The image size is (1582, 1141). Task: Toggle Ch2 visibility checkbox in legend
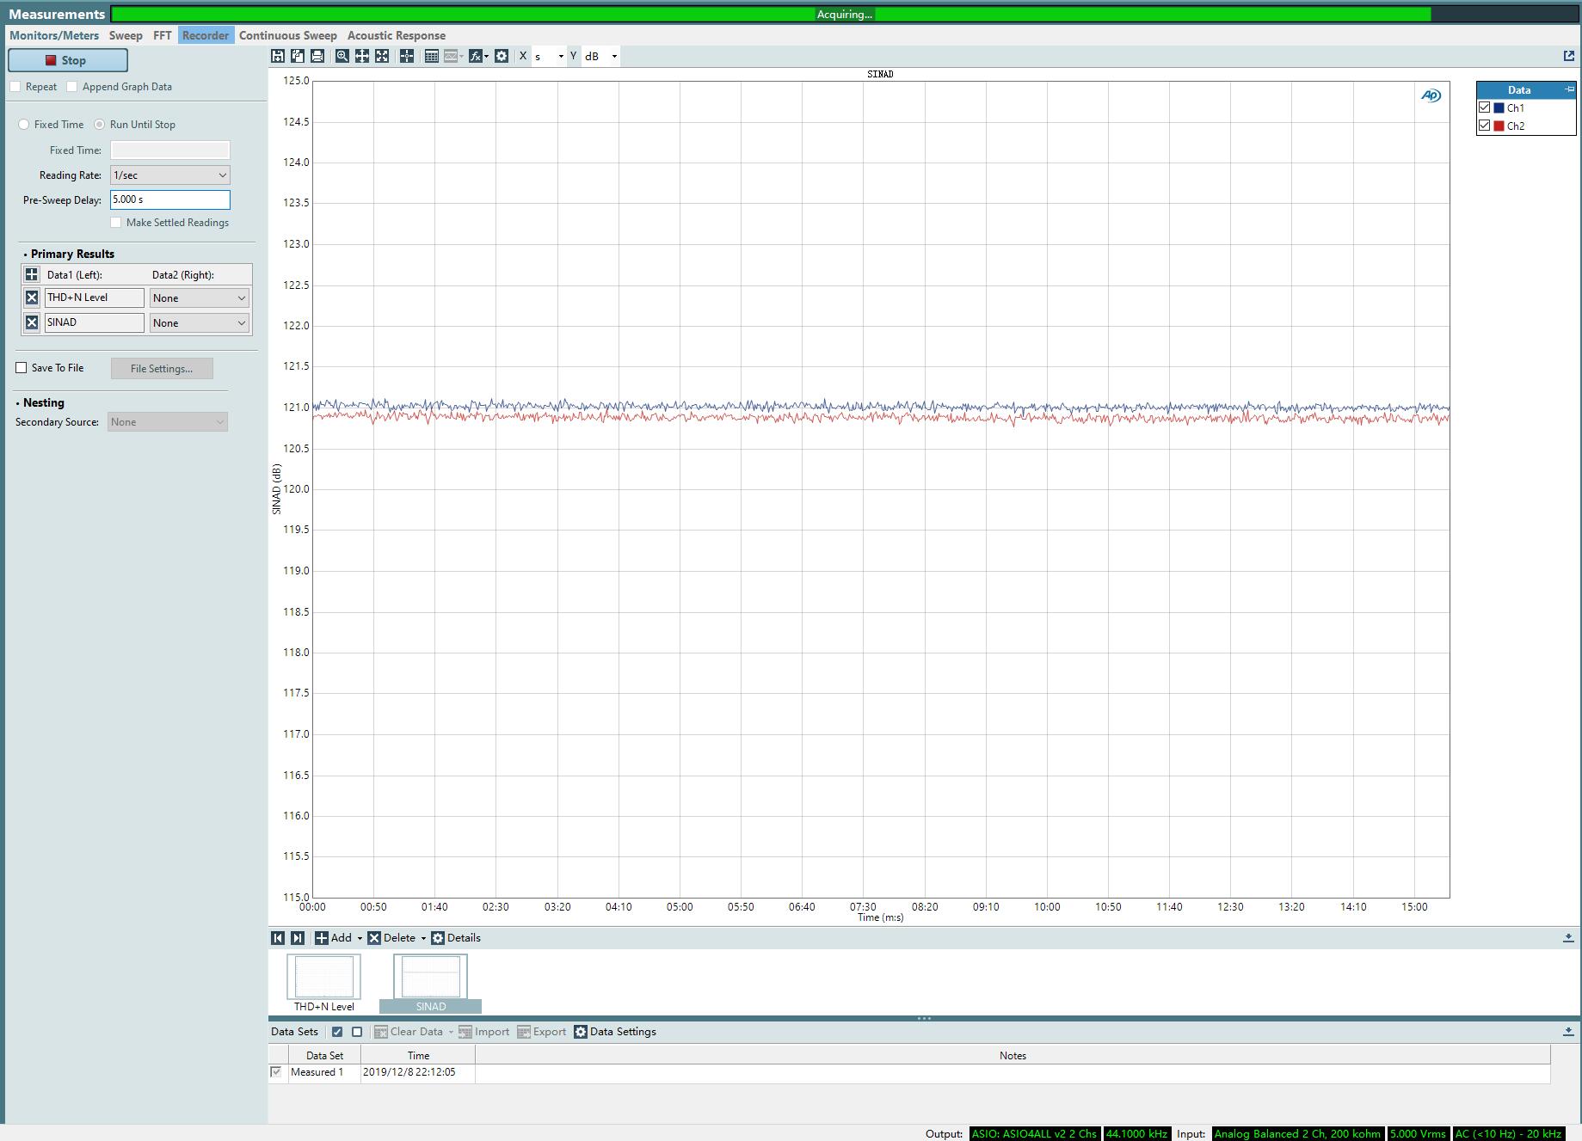(x=1484, y=126)
